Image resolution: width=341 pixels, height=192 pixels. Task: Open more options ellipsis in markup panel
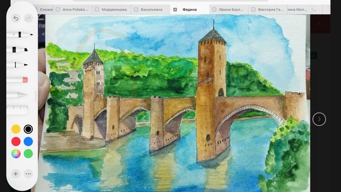tap(28, 174)
